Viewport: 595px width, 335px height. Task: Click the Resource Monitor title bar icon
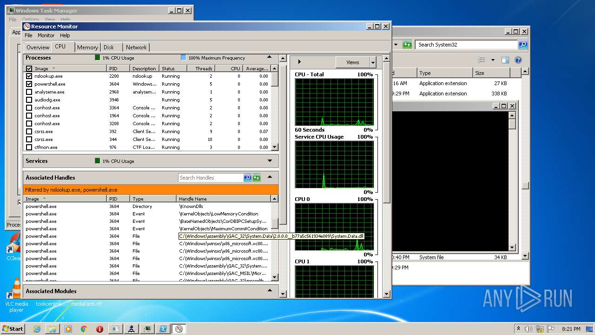(x=27, y=27)
